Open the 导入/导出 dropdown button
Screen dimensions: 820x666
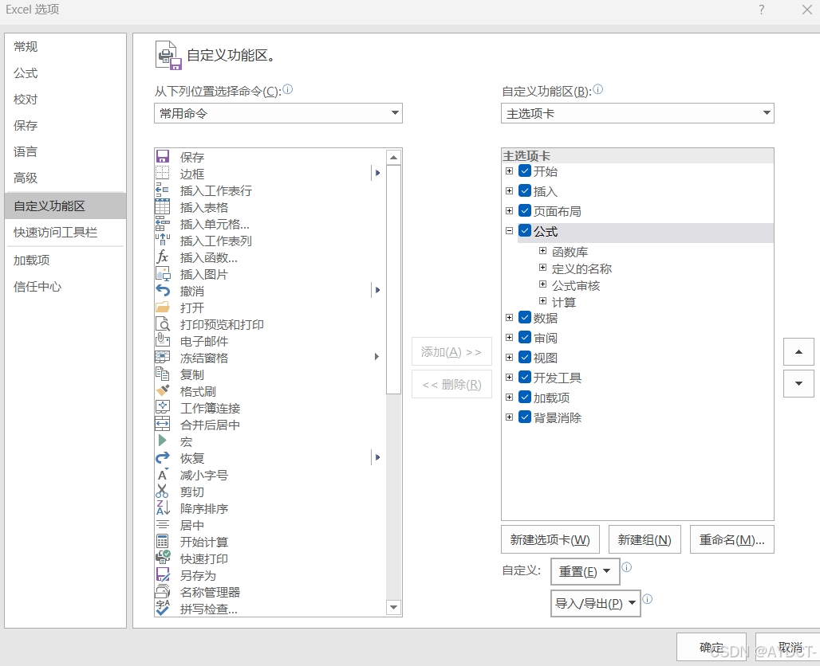[x=596, y=603]
